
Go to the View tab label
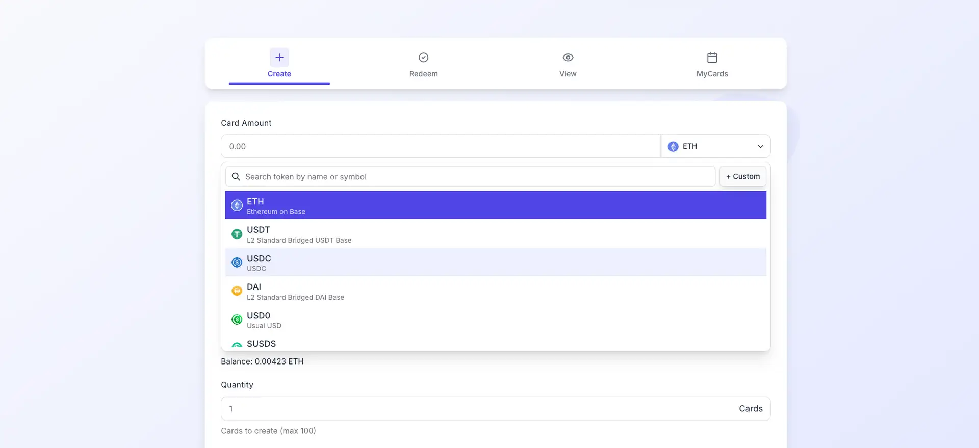tap(568, 74)
